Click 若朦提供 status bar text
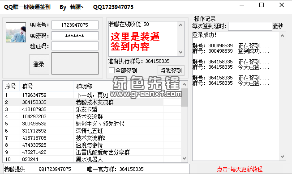Image resolution: width=292 pixels, height=174 pixels. 14,169
